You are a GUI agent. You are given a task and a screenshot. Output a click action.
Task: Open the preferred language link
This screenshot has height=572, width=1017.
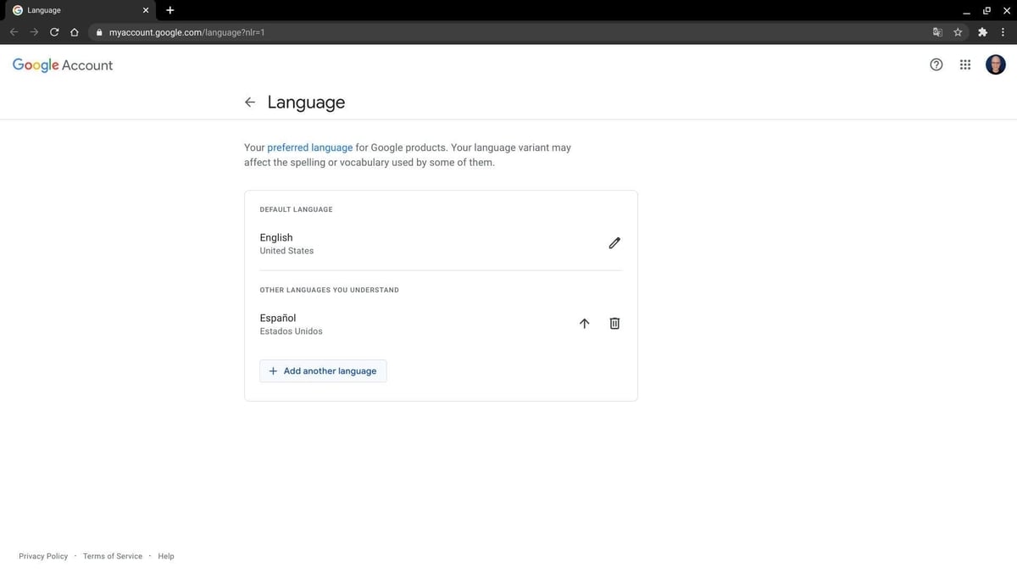coord(309,147)
